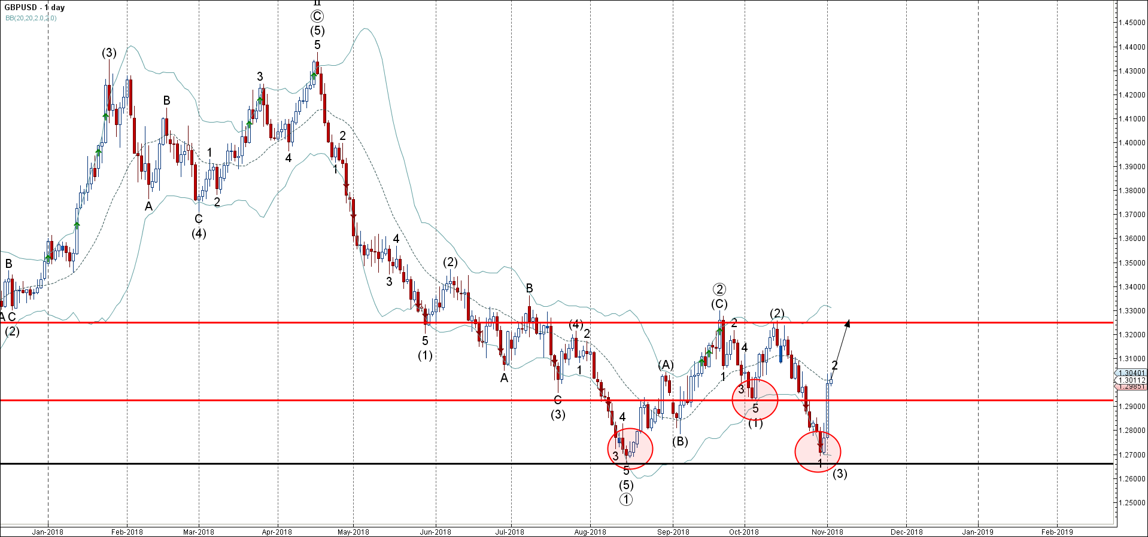The image size is (1148, 537).
Task: Click the circled C wave label at the April top
Action: pos(317,17)
